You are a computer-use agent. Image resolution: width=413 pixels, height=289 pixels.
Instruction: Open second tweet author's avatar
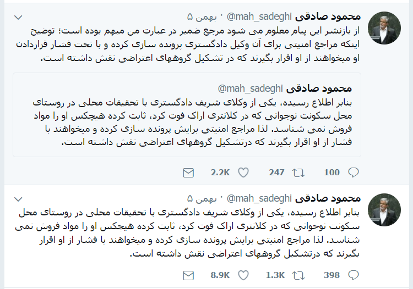coord(384,210)
